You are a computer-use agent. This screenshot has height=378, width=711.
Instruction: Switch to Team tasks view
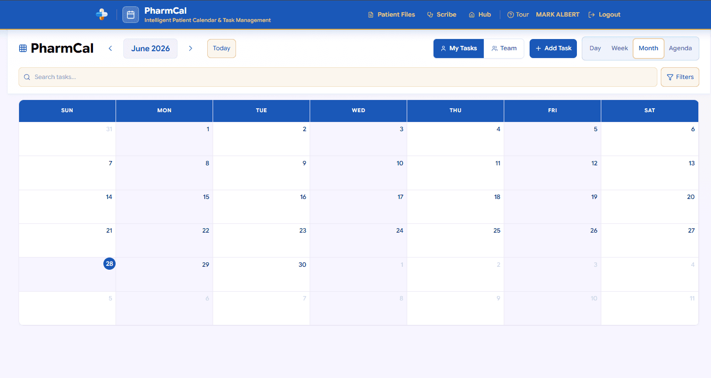coord(504,48)
